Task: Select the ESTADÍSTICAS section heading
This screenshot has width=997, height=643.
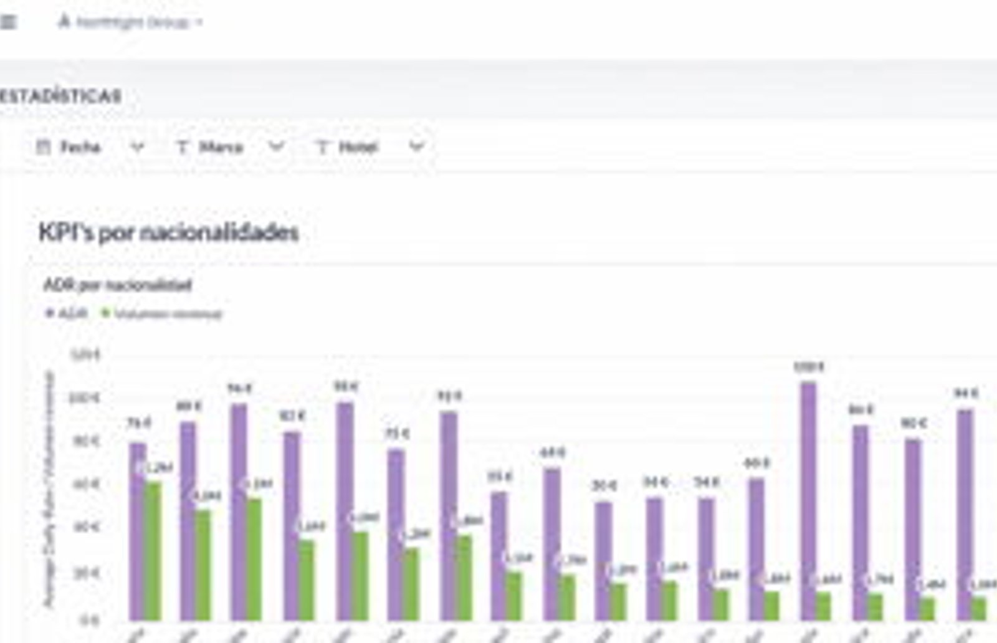Action: 60,96
